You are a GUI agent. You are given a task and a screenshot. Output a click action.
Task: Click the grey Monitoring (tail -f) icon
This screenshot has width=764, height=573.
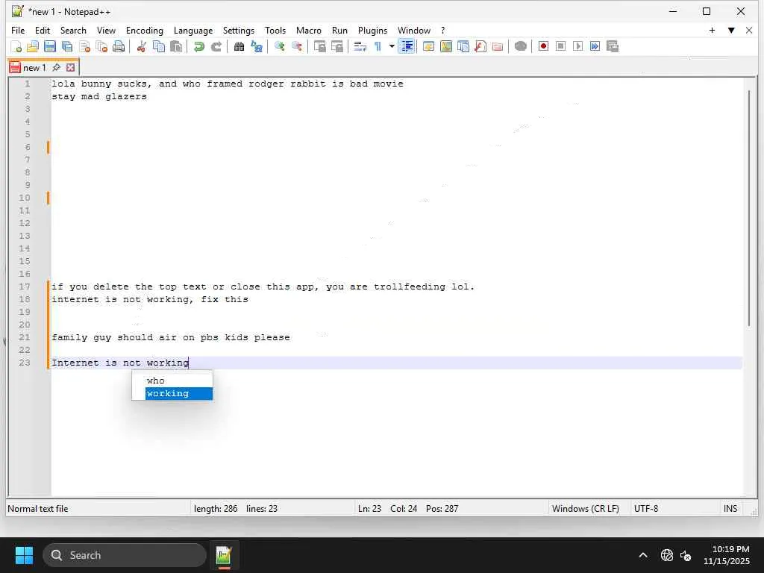[520, 46]
